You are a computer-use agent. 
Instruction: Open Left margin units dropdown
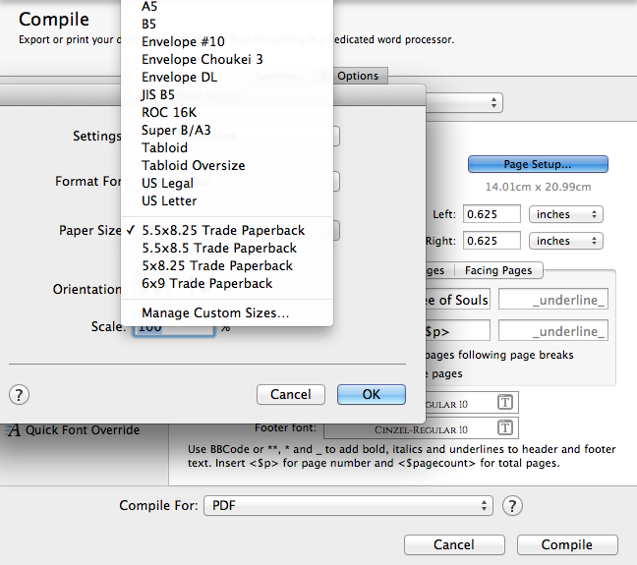(x=566, y=214)
